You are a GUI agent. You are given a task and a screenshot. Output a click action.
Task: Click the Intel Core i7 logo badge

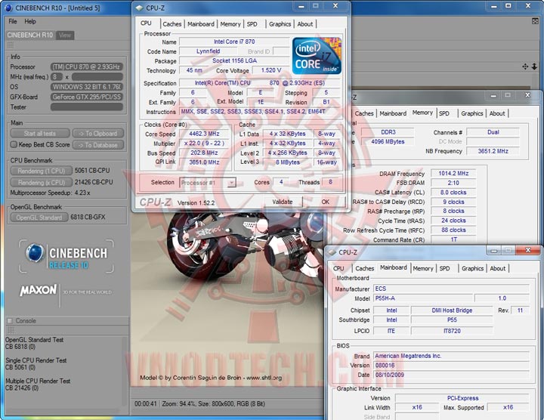[317, 56]
